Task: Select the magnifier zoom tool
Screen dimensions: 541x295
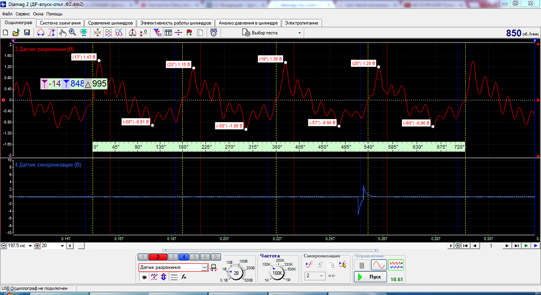Action: [x=72, y=33]
